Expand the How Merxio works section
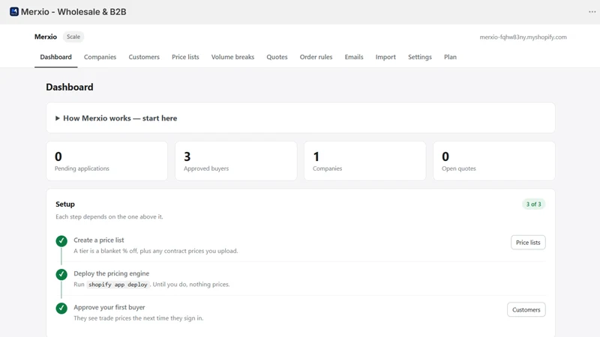600x337 pixels. [x=116, y=118]
